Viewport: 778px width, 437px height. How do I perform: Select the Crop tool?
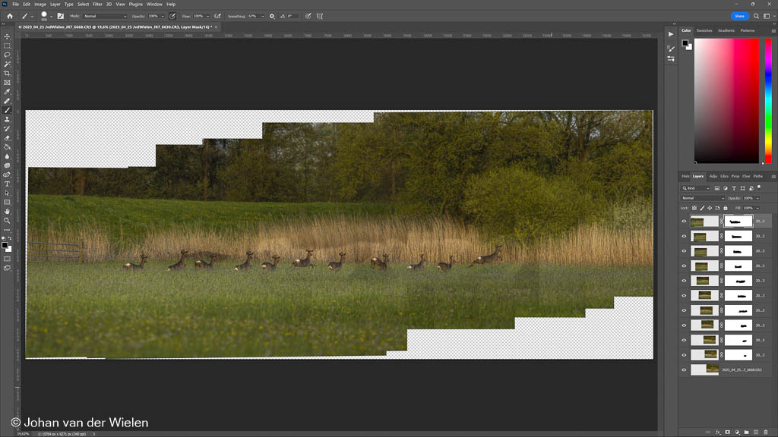7,73
